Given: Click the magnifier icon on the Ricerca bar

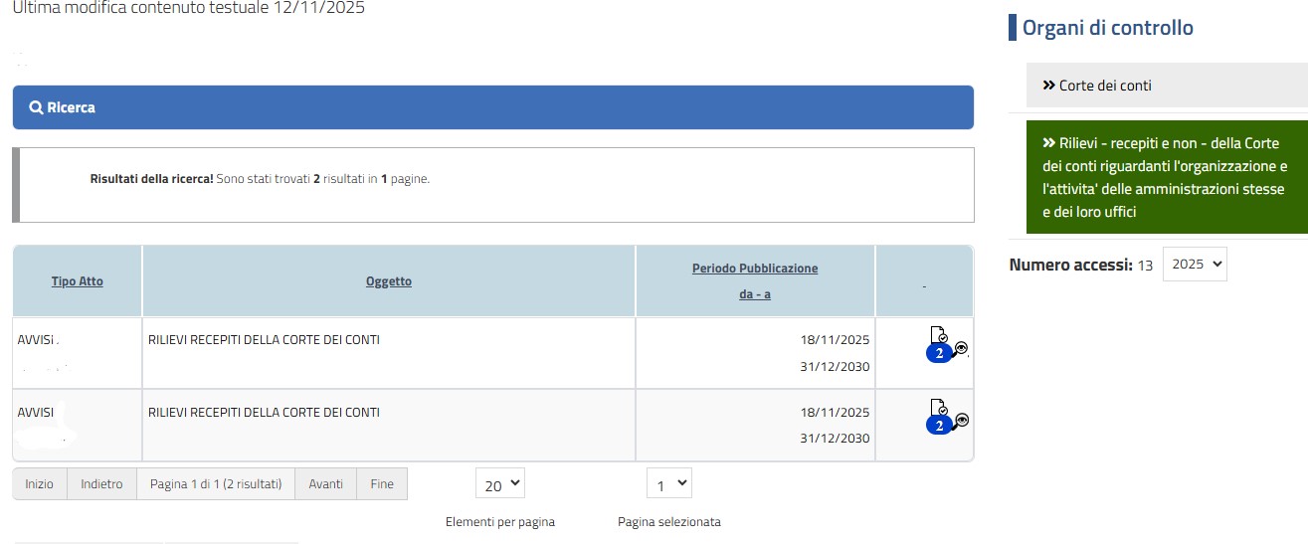Looking at the screenshot, I should coord(36,107).
